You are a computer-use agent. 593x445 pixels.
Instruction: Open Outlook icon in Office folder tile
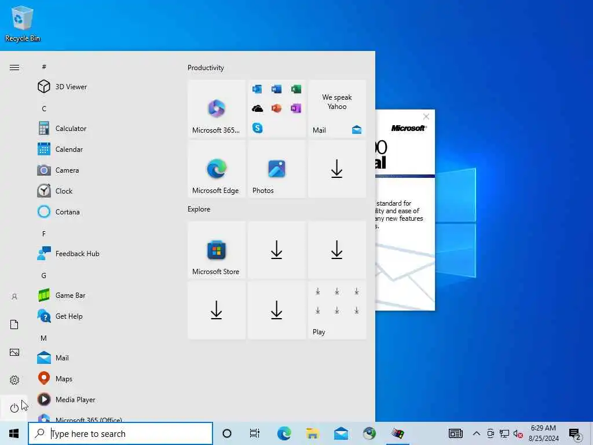tap(257, 89)
